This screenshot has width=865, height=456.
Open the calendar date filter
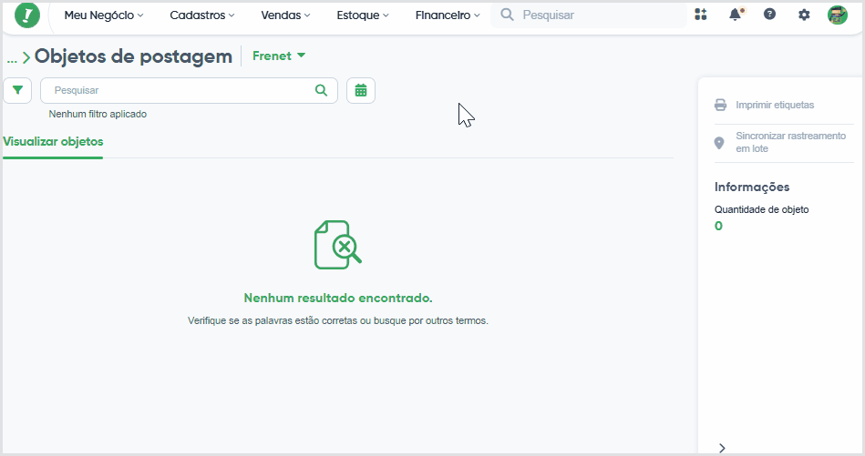[361, 90]
